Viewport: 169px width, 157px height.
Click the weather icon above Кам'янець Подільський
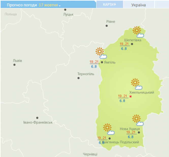pos(108,129)
